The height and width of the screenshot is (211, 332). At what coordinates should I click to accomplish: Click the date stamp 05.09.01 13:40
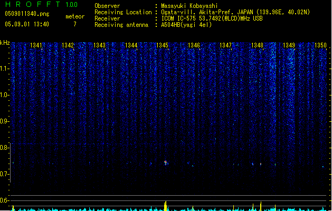tap(27, 24)
